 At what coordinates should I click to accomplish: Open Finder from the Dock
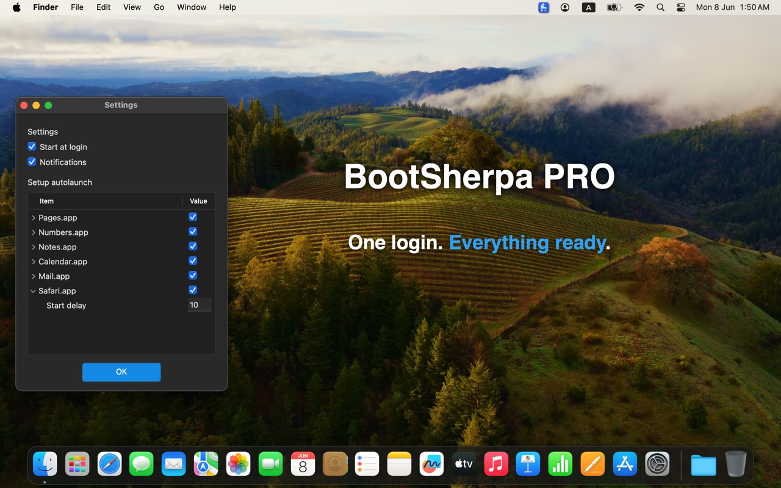[x=45, y=464]
